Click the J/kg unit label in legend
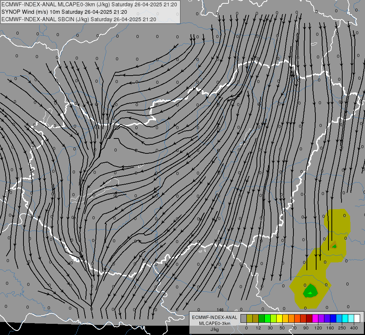365x335 pixels. tap(214, 329)
